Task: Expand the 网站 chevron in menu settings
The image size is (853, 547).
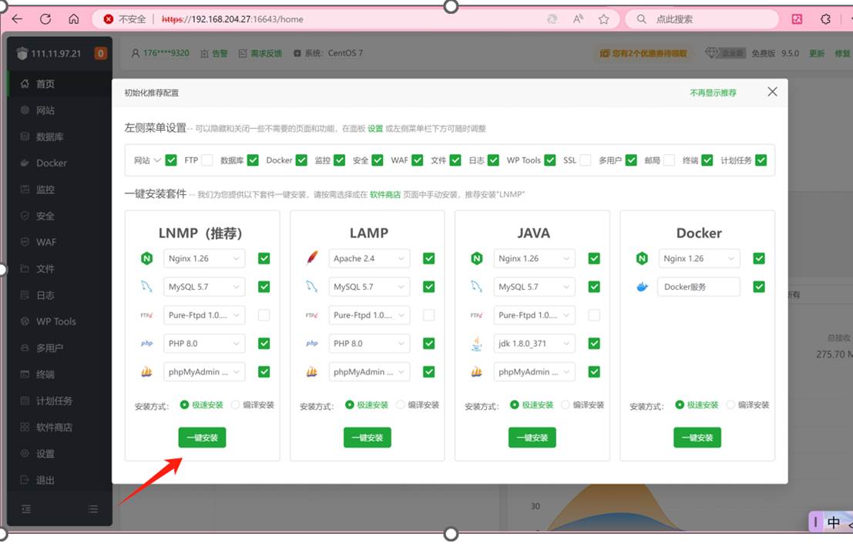Action: click(x=157, y=159)
